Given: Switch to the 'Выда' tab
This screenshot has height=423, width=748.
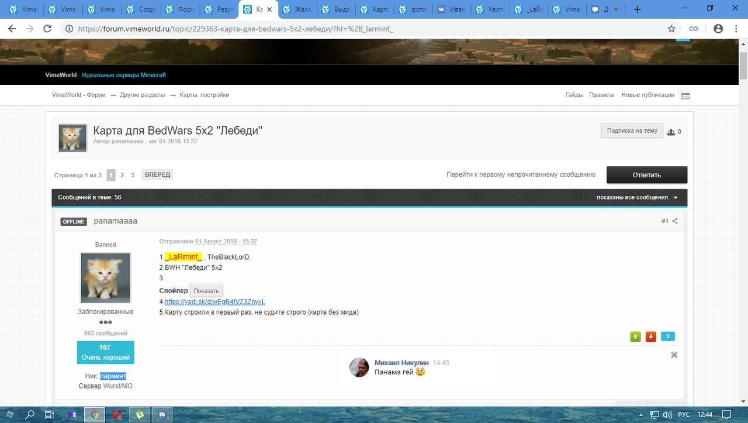Looking at the screenshot, I should click(x=335, y=9).
